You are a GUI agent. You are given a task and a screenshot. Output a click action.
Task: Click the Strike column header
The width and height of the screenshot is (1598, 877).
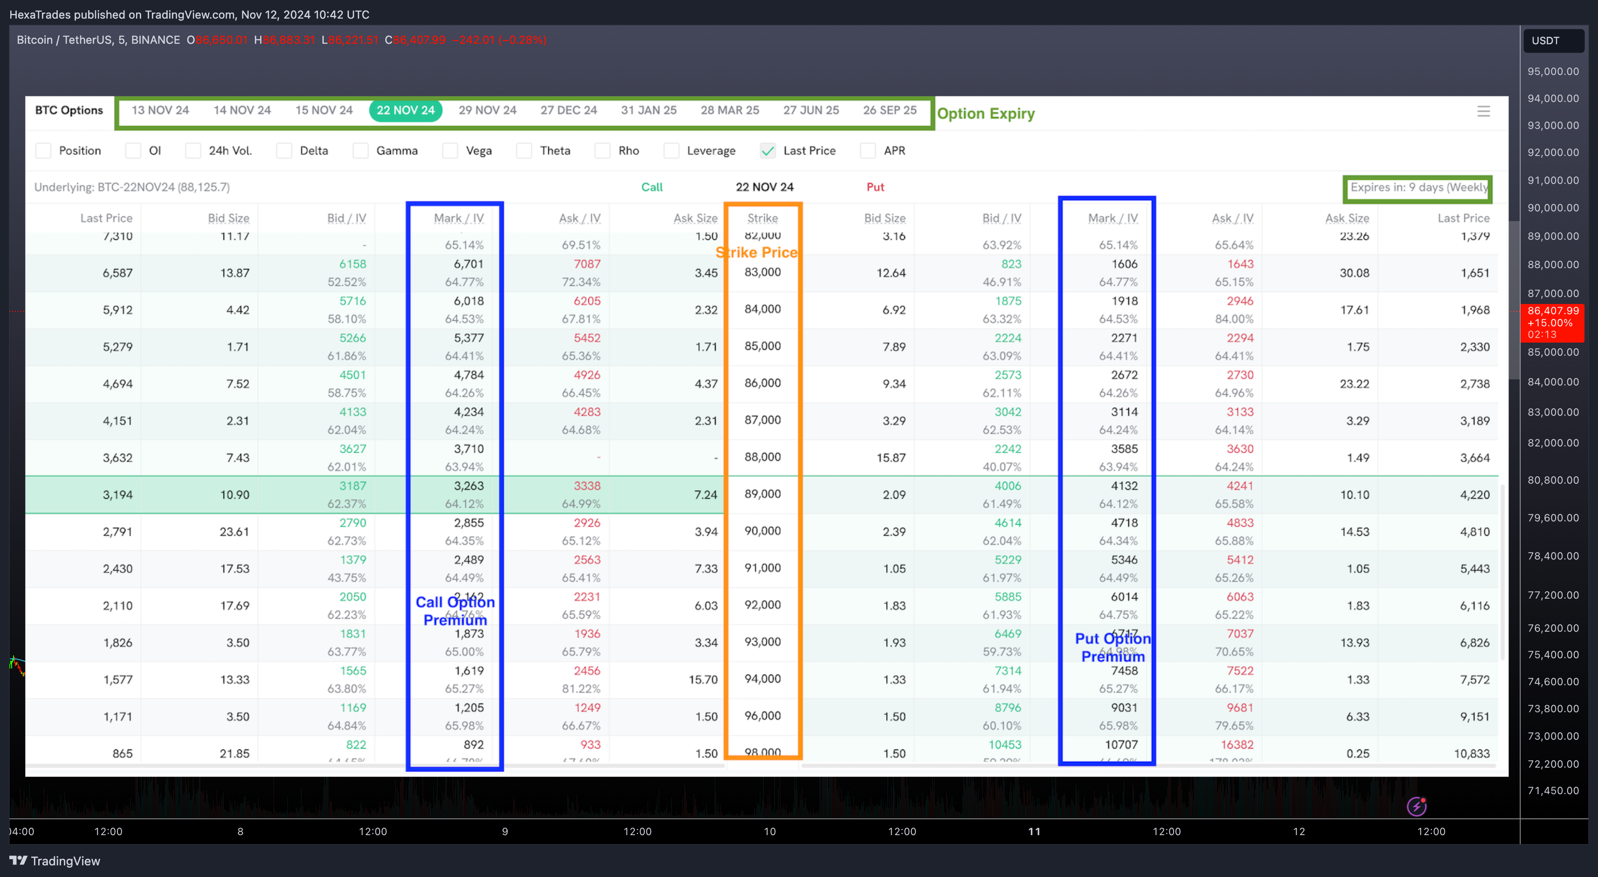[x=762, y=218]
